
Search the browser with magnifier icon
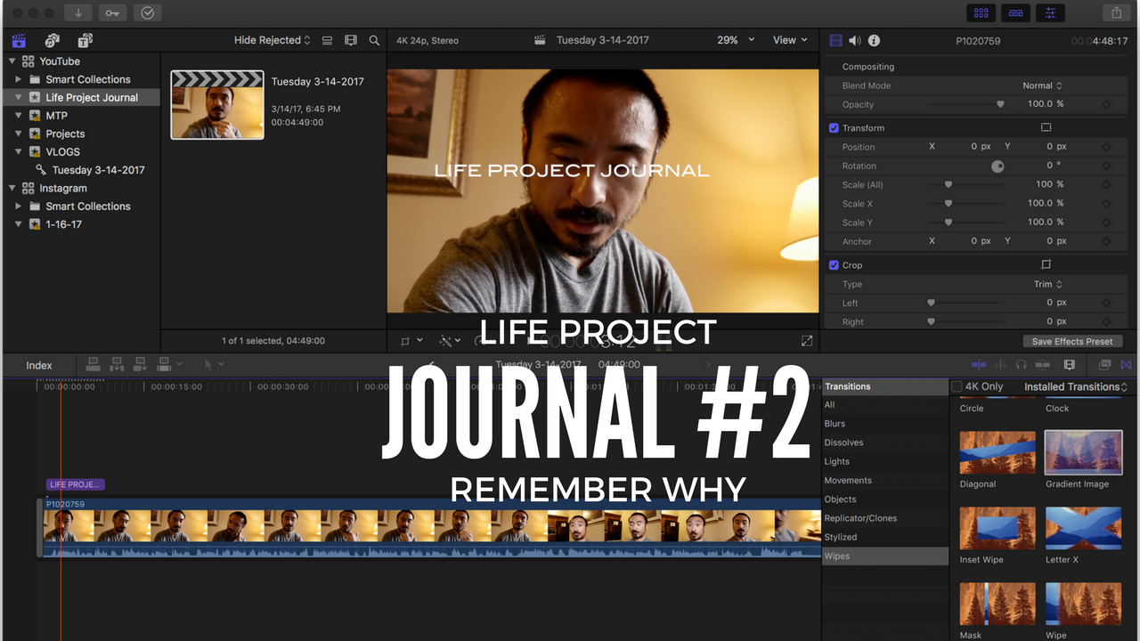point(374,40)
